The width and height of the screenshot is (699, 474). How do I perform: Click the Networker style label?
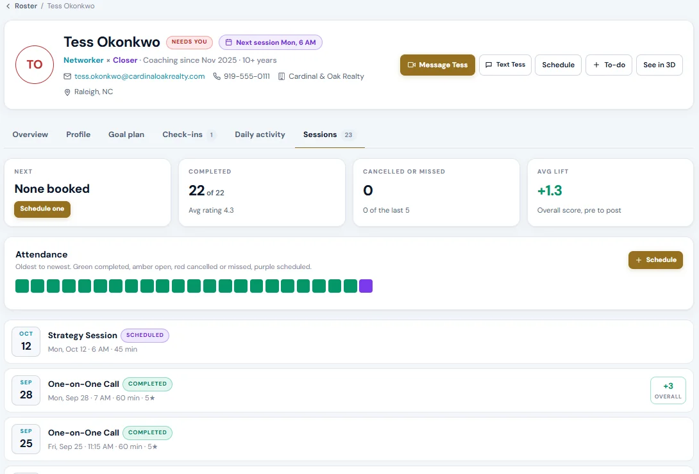[x=83, y=60]
